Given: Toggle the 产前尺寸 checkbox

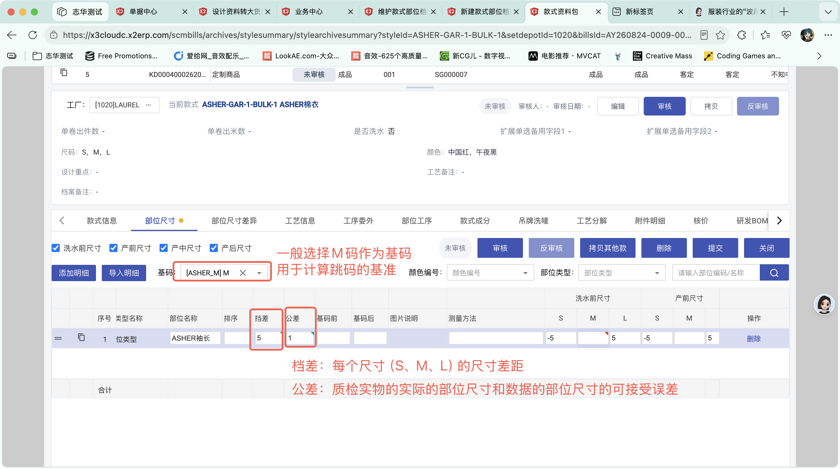Looking at the screenshot, I should click(113, 248).
